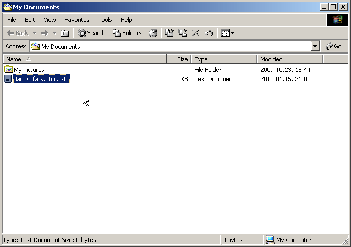Open the Edit menu

pyautogui.click(x=30, y=20)
